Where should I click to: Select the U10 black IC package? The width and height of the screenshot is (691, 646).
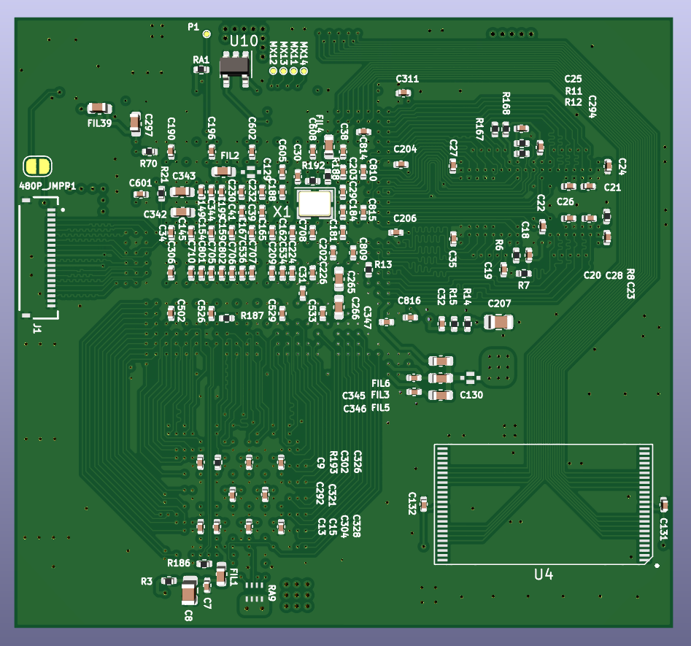234,66
